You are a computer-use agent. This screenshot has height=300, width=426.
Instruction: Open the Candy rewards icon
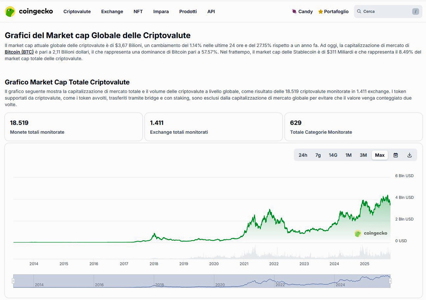pos(294,12)
